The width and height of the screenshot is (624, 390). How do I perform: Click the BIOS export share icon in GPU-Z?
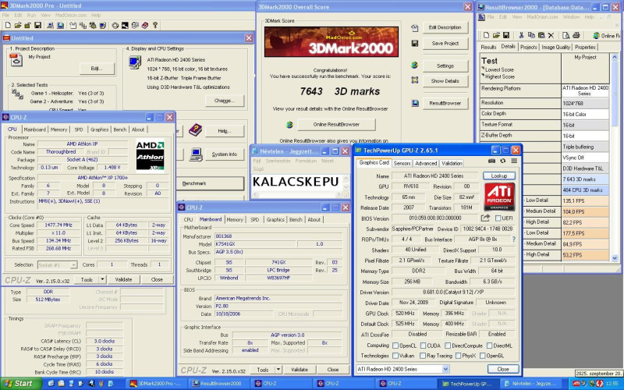click(x=485, y=218)
